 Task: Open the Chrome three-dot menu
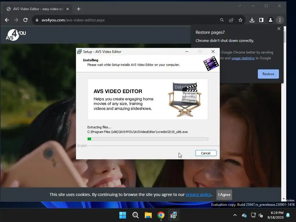(x=280, y=20)
